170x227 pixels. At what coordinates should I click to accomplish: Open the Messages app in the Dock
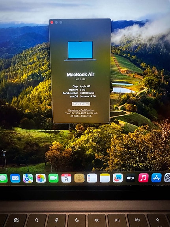tap(3, 178)
